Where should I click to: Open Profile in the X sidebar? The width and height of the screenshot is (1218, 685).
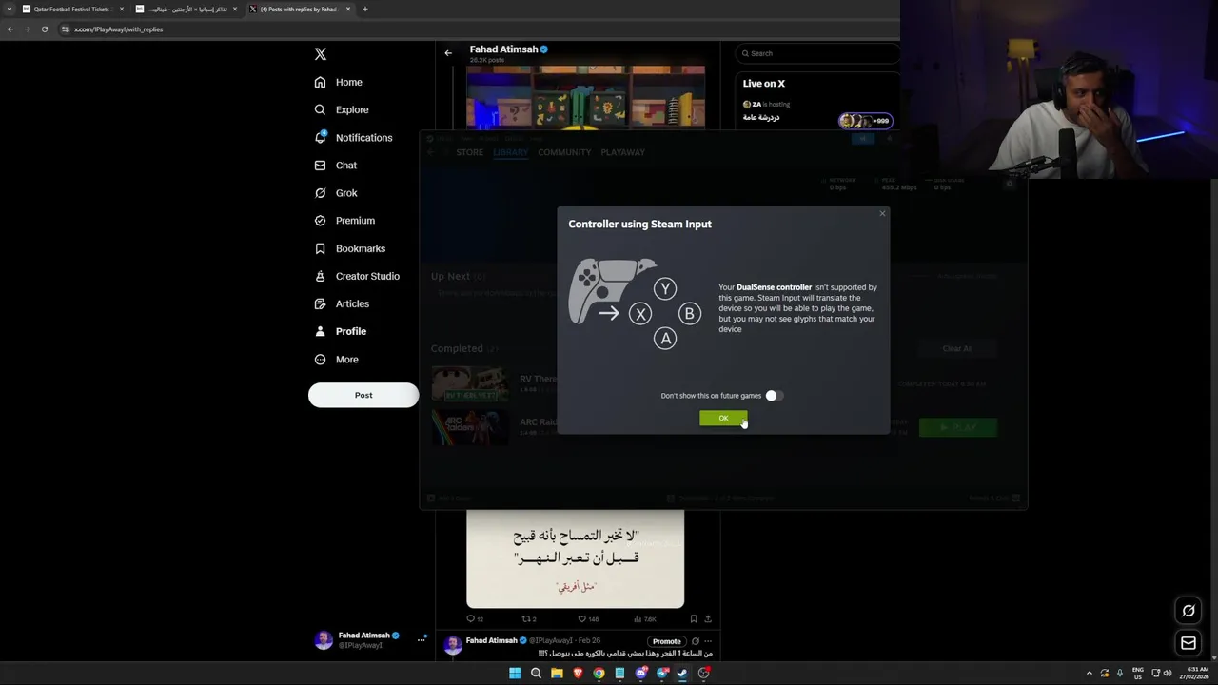340,331
